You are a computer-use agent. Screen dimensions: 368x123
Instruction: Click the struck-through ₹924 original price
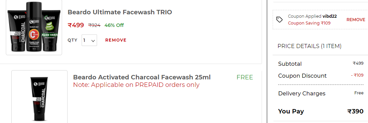pos(94,25)
